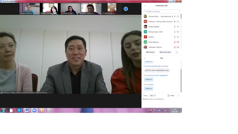
Task: Click the добого дня перевірка чату message
Action: [157, 70]
